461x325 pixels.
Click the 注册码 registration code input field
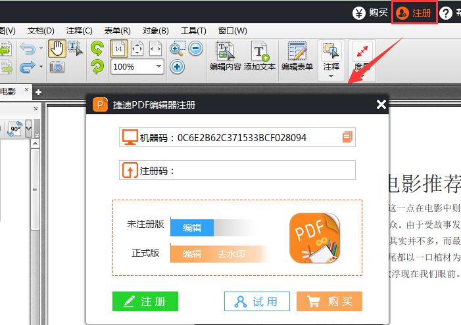237,170
